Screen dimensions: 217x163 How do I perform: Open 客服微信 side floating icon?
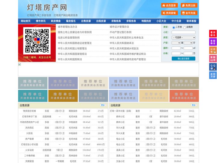point(213,42)
